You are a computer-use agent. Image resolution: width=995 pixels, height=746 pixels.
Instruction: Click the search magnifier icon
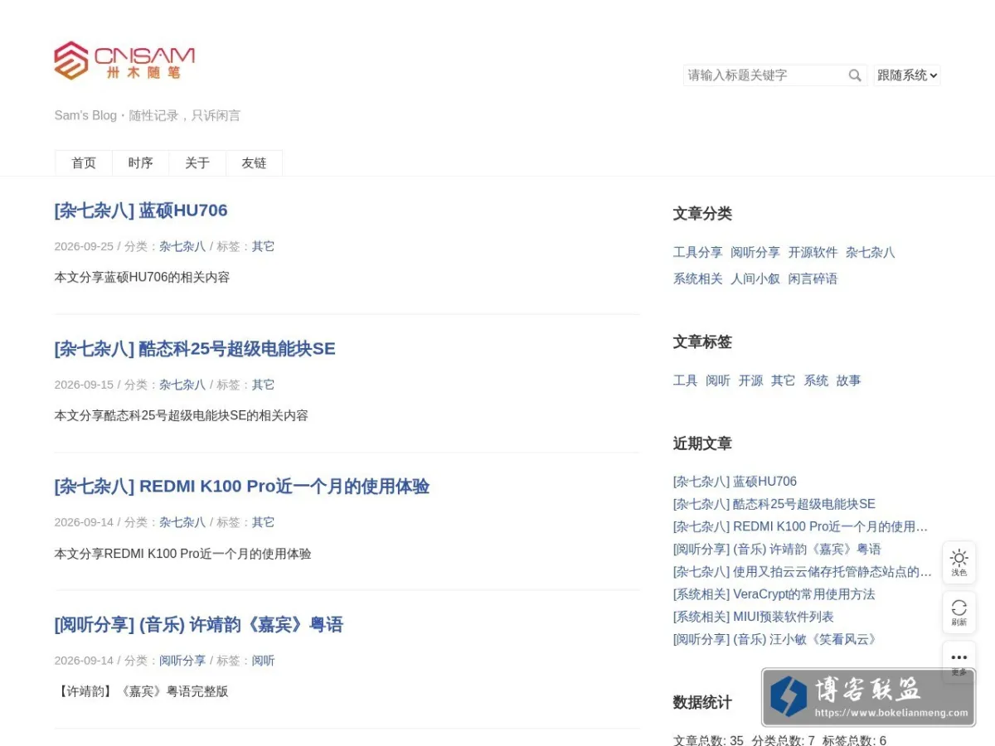point(855,75)
